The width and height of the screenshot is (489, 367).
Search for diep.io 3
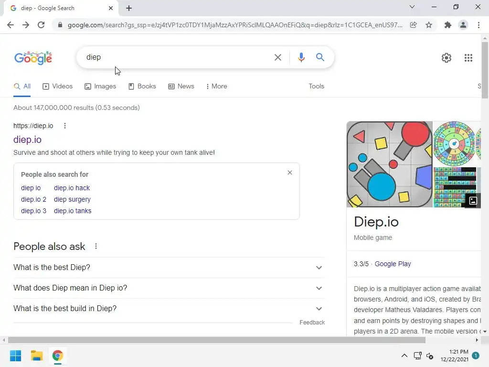point(34,211)
